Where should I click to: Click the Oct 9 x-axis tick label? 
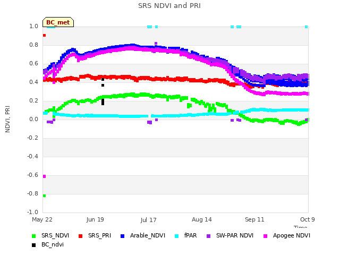[x=308, y=219]
